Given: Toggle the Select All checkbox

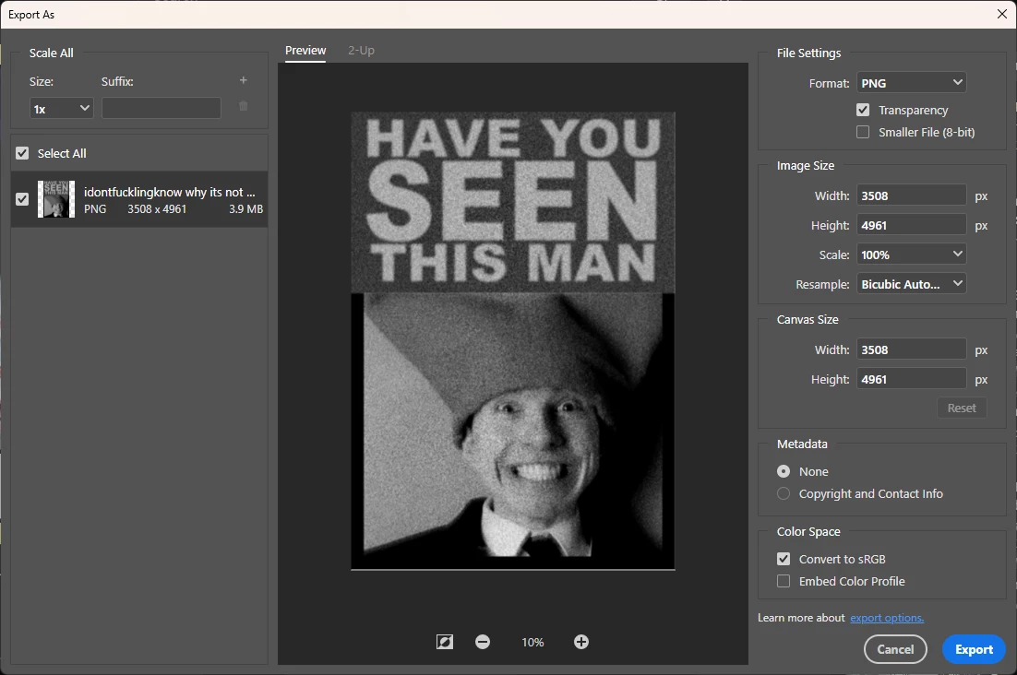Looking at the screenshot, I should [23, 154].
